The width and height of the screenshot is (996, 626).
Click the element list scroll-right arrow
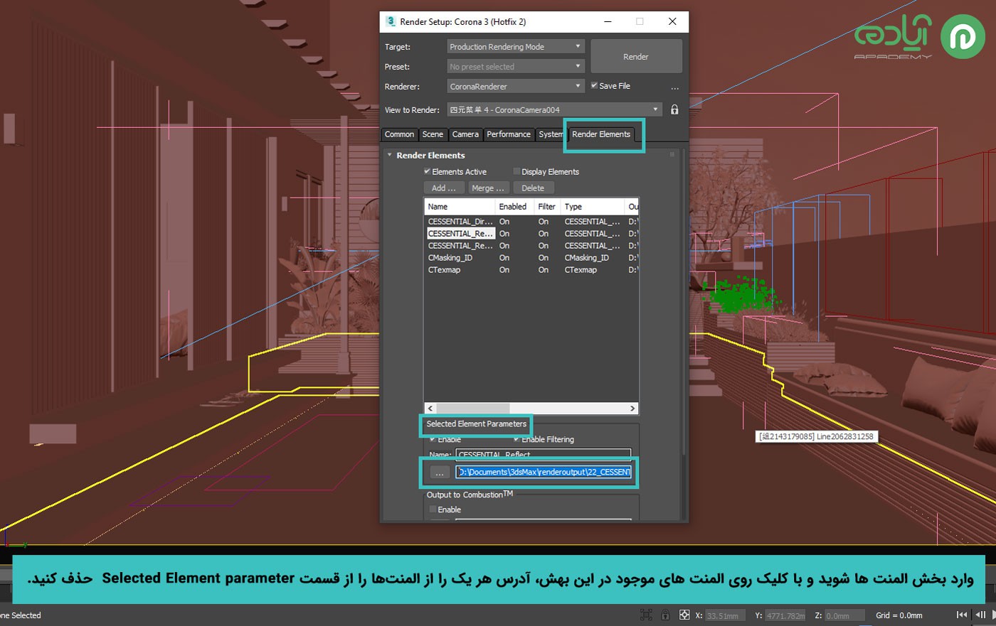pyautogui.click(x=632, y=408)
